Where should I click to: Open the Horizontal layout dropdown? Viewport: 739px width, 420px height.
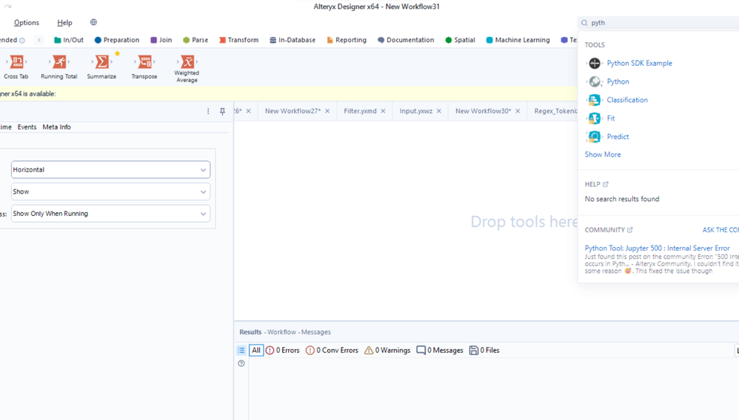(x=111, y=169)
